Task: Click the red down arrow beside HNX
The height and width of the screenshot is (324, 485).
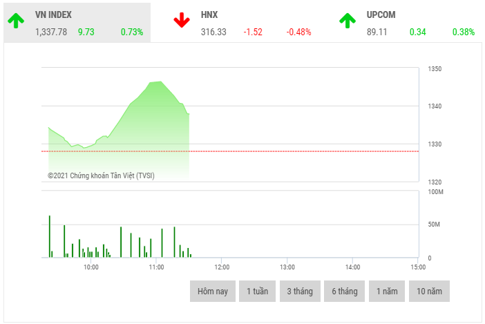Action: (182, 21)
